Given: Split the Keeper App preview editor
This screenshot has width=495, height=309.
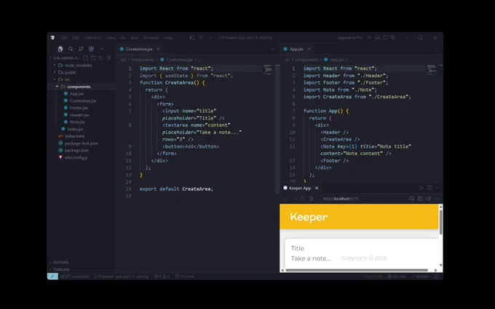Looking at the screenshot, I should (x=429, y=188).
